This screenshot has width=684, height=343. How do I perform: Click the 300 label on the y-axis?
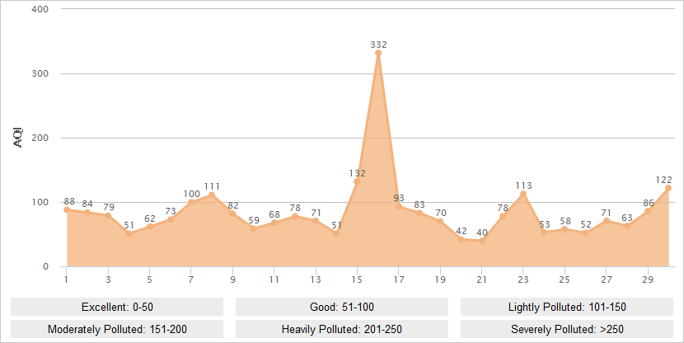click(40, 73)
